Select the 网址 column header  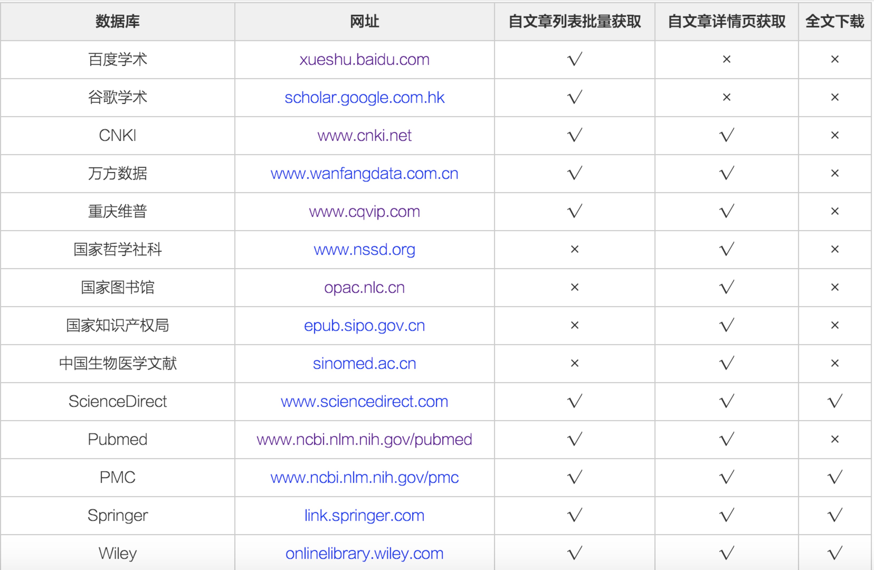pos(364,21)
